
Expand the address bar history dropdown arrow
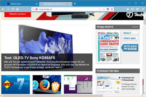tap(99, 9)
